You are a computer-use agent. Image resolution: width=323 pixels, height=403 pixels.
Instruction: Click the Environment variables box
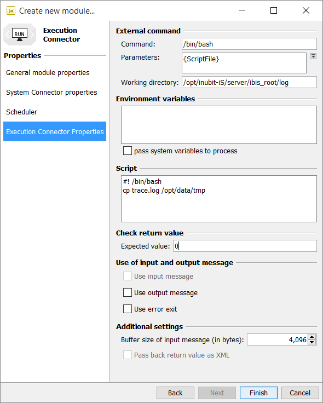(x=219, y=125)
